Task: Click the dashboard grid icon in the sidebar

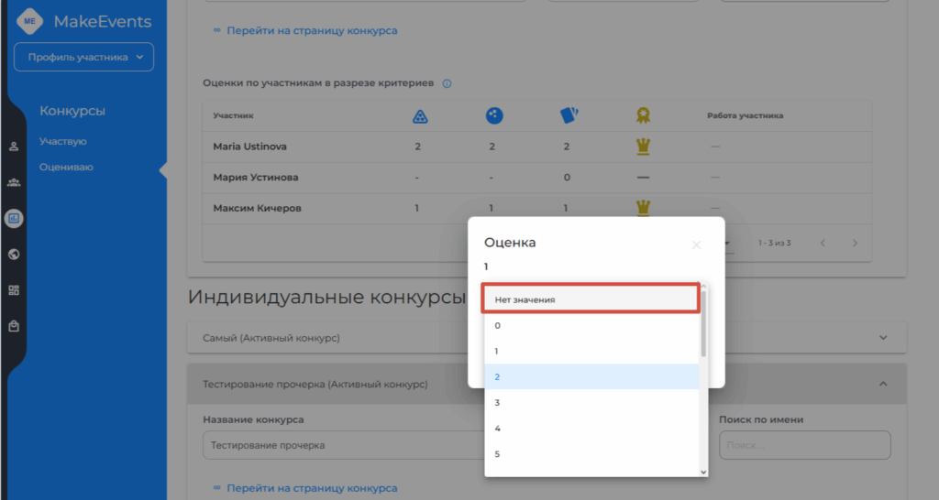Action: 14,290
